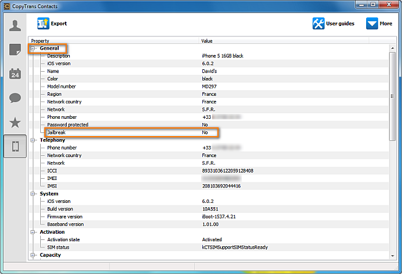Click the More dropdown arrow icon
The height and width of the screenshot is (274, 402).
click(372, 24)
